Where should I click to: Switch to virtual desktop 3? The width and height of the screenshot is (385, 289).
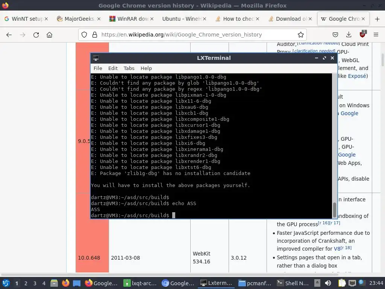point(35,283)
